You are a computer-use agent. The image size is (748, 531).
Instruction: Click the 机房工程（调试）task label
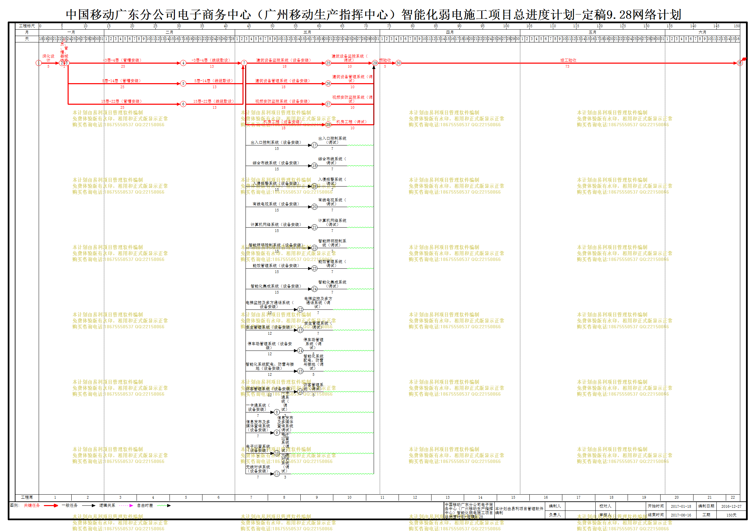click(x=352, y=122)
